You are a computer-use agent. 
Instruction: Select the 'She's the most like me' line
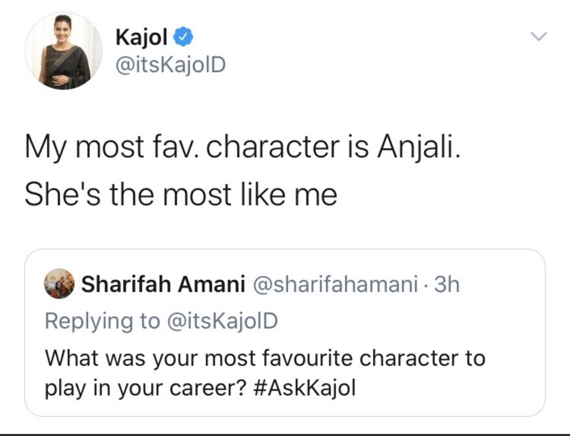click(181, 195)
